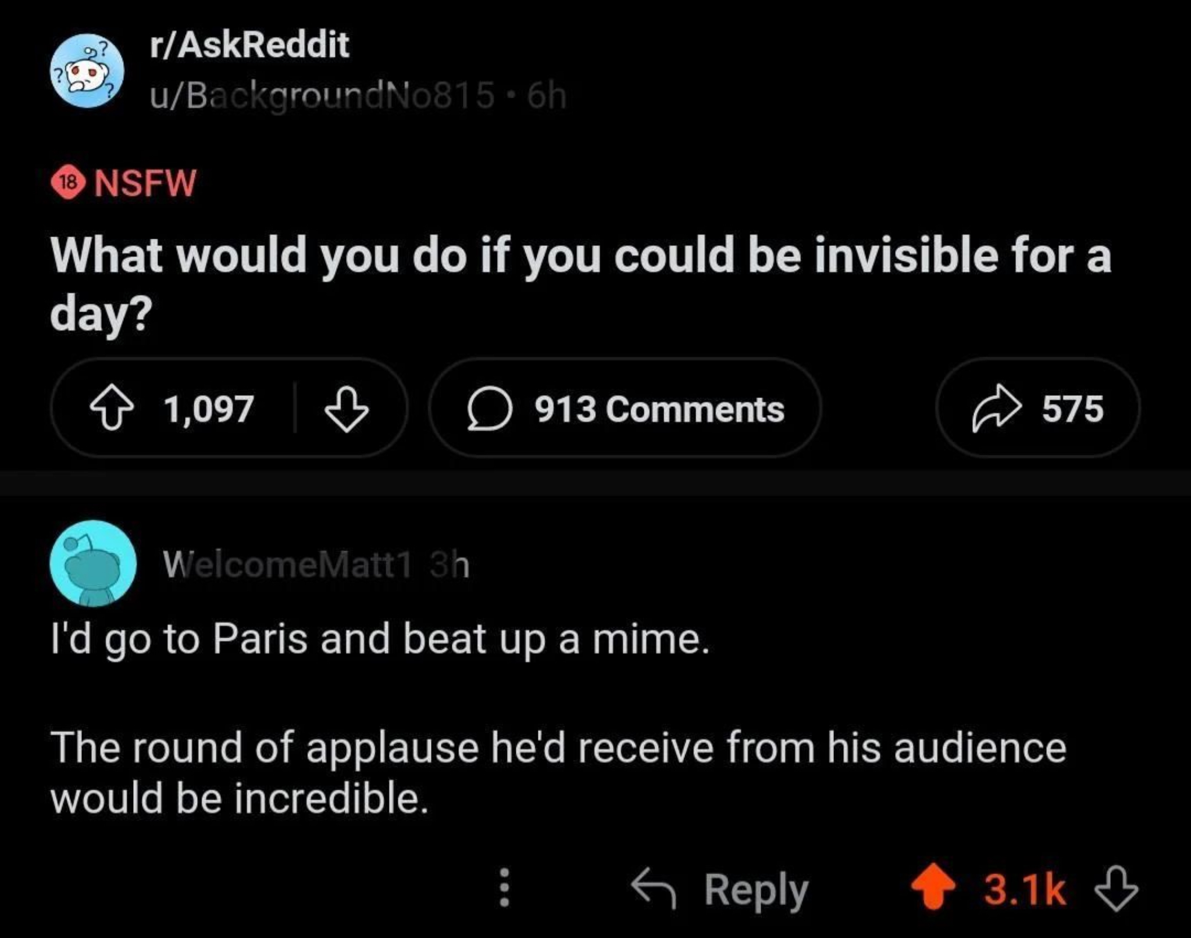Screen dimensions: 1191x938
Task: Visit the r/AskReddit subreddit link
Action: 249,45
